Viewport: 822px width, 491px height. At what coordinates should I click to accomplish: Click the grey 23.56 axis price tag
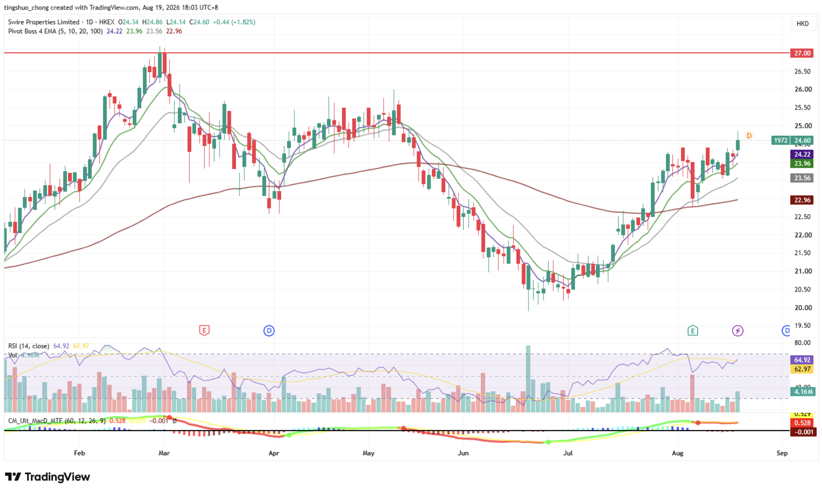point(802,178)
